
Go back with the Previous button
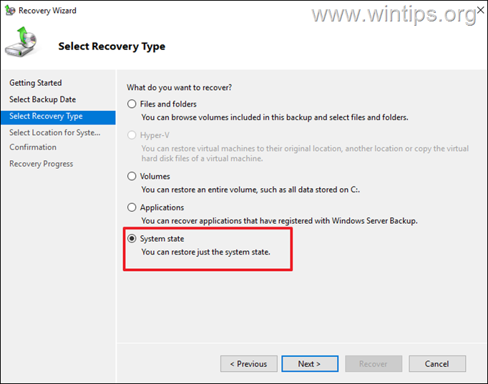pos(248,364)
